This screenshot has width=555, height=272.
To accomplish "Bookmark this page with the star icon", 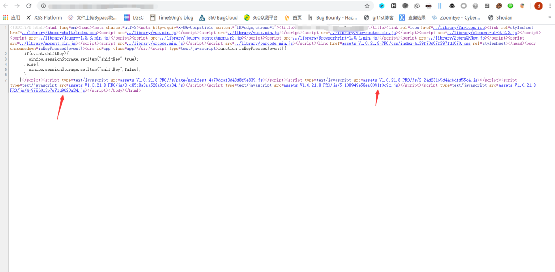I will [x=367, y=6].
